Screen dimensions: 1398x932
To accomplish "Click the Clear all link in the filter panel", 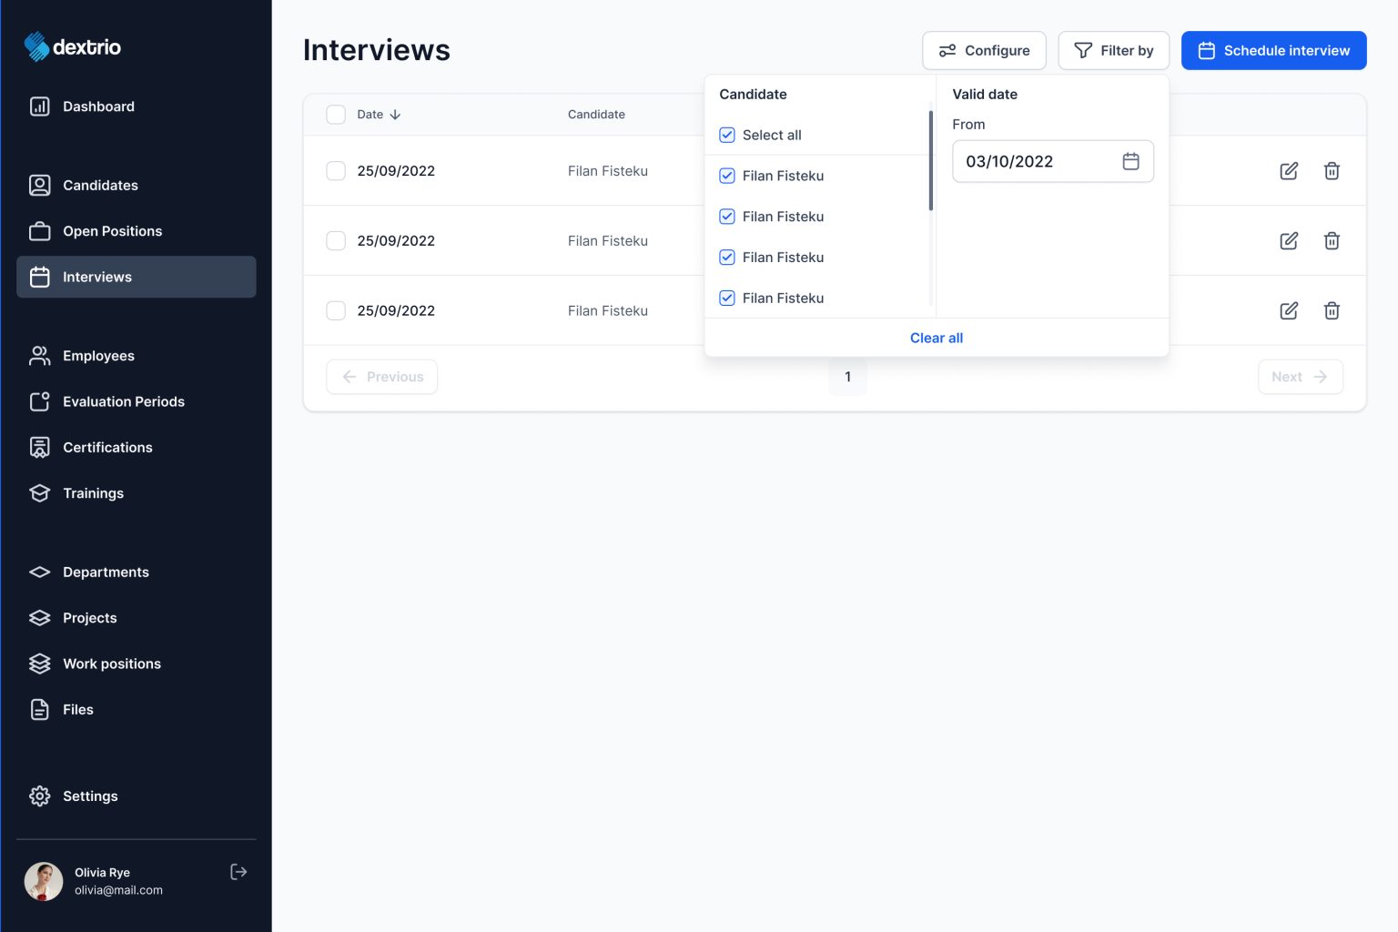I will coord(936,338).
